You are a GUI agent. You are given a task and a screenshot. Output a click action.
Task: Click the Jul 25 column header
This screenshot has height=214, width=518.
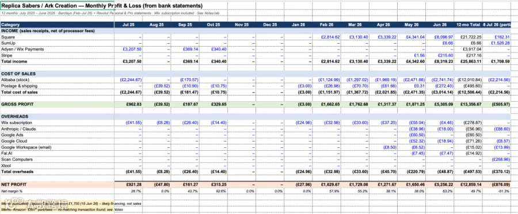[128, 25]
